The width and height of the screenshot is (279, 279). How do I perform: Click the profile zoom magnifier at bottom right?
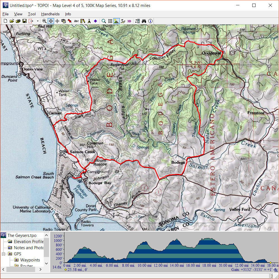pos(275,270)
